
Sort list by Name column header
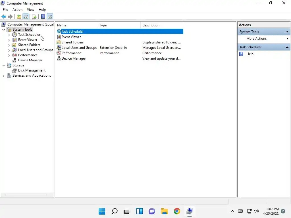click(x=77, y=25)
